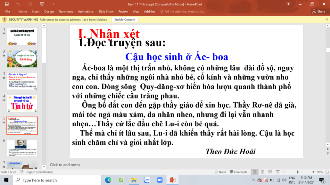Open Reading View from status bar
330x185 pixels.
(270, 172)
